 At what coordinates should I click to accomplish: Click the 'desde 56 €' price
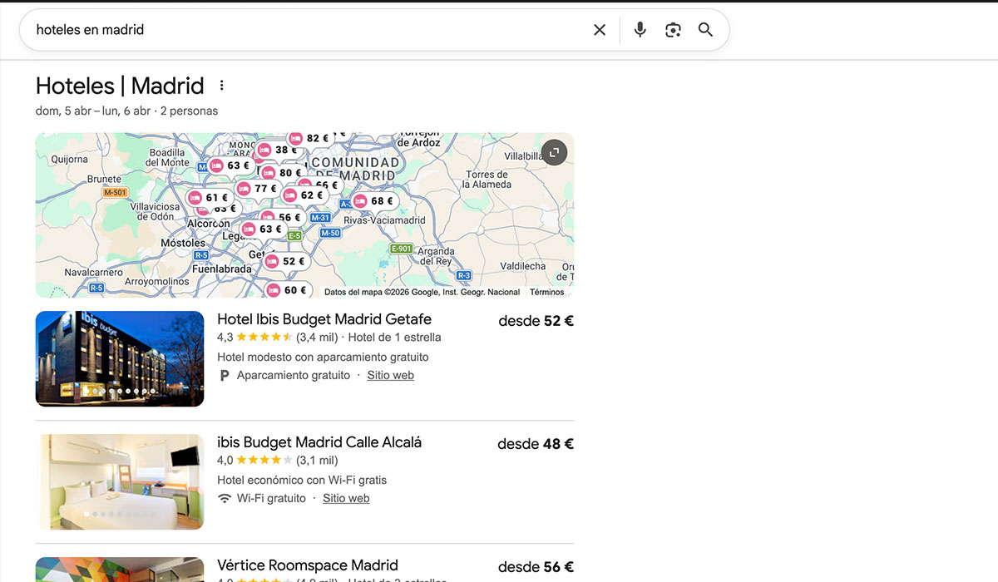tap(536, 567)
